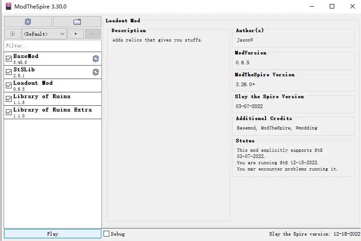
Task: Remove the preset with the minus button
Action: point(93,34)
